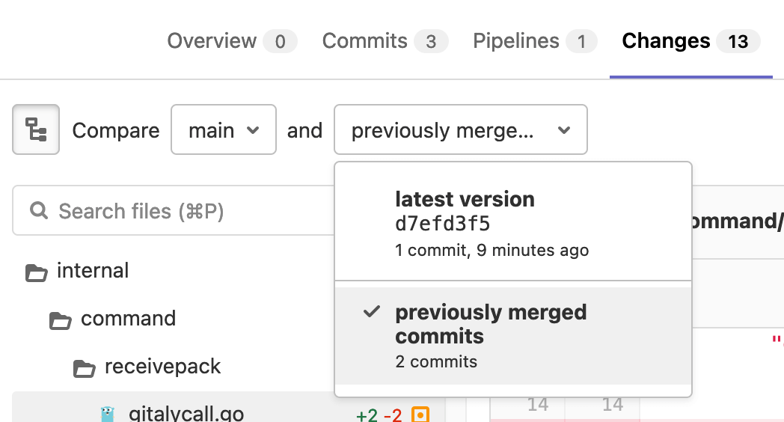
Task: Open gitalycall.go in the file tree
Action: [186, 413]
